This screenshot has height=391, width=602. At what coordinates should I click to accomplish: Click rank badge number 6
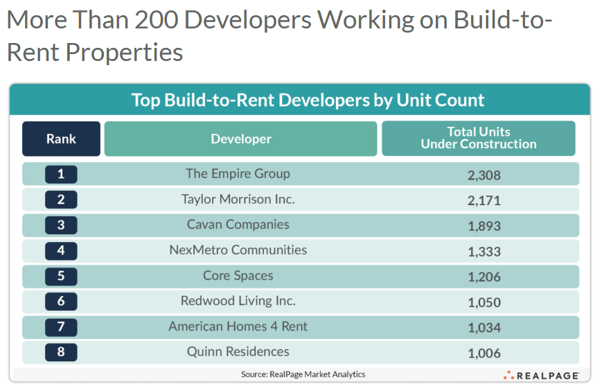[61, 302]
